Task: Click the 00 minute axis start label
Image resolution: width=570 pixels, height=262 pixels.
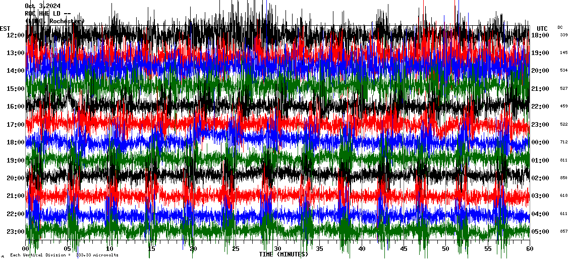Action: (x=26, y=249)
